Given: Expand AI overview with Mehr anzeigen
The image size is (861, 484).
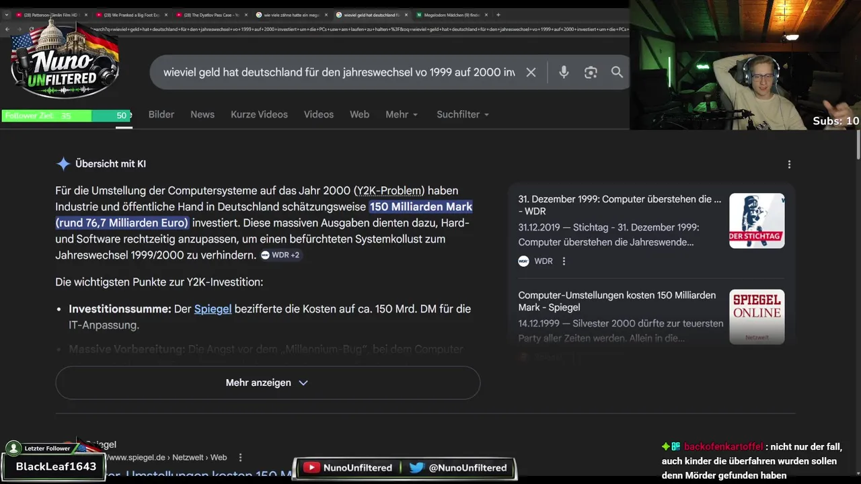Looking at the screenshot, I should point(268,382).
